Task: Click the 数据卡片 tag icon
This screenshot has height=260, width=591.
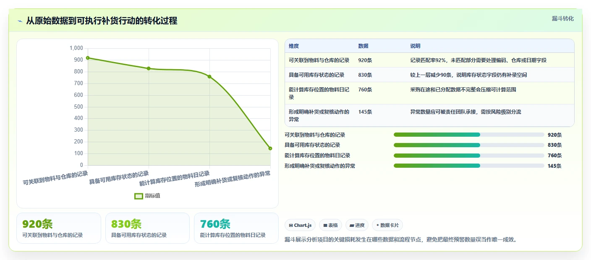Action: (x=378, y=225)
